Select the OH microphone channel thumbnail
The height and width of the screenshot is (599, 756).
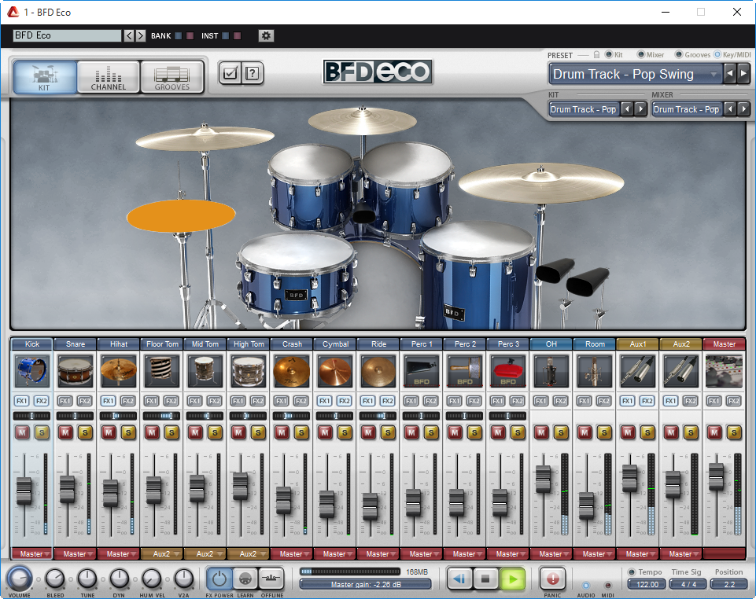point(551,370)
